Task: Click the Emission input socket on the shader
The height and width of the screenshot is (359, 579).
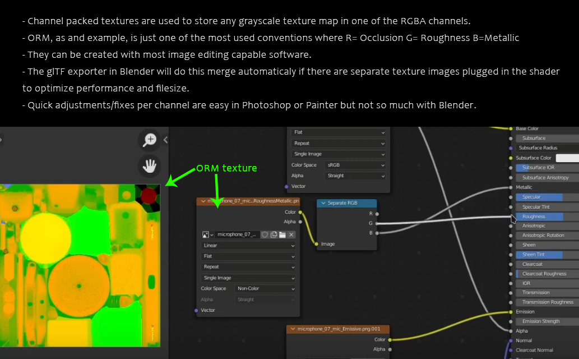Action: click(x=511, y=312)
